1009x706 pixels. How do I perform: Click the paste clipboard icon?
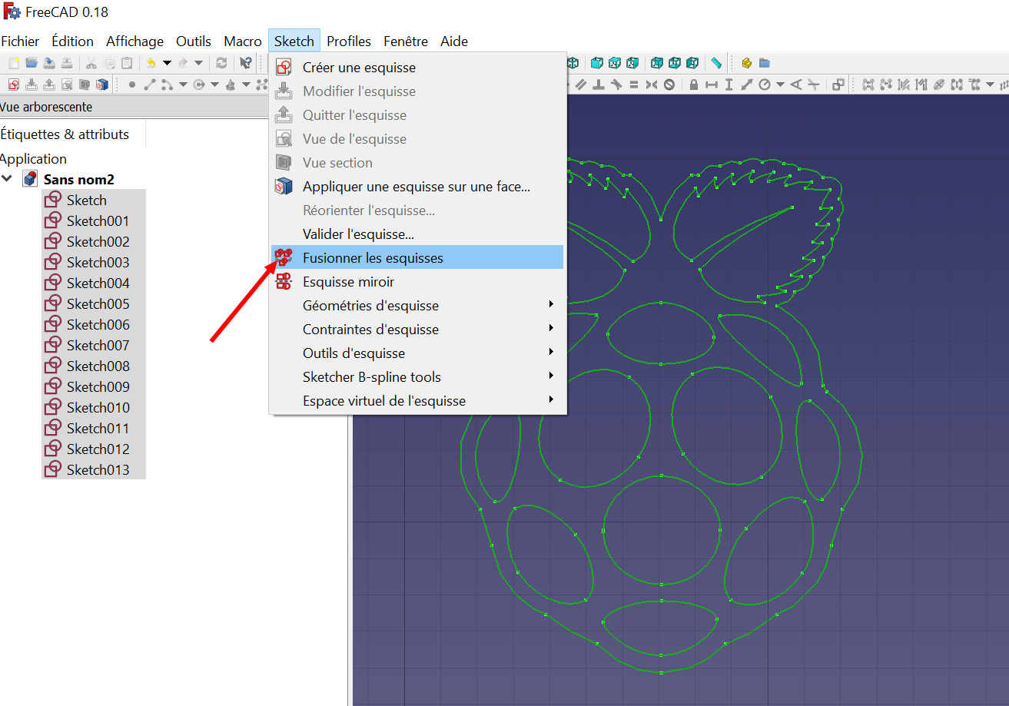127,63
